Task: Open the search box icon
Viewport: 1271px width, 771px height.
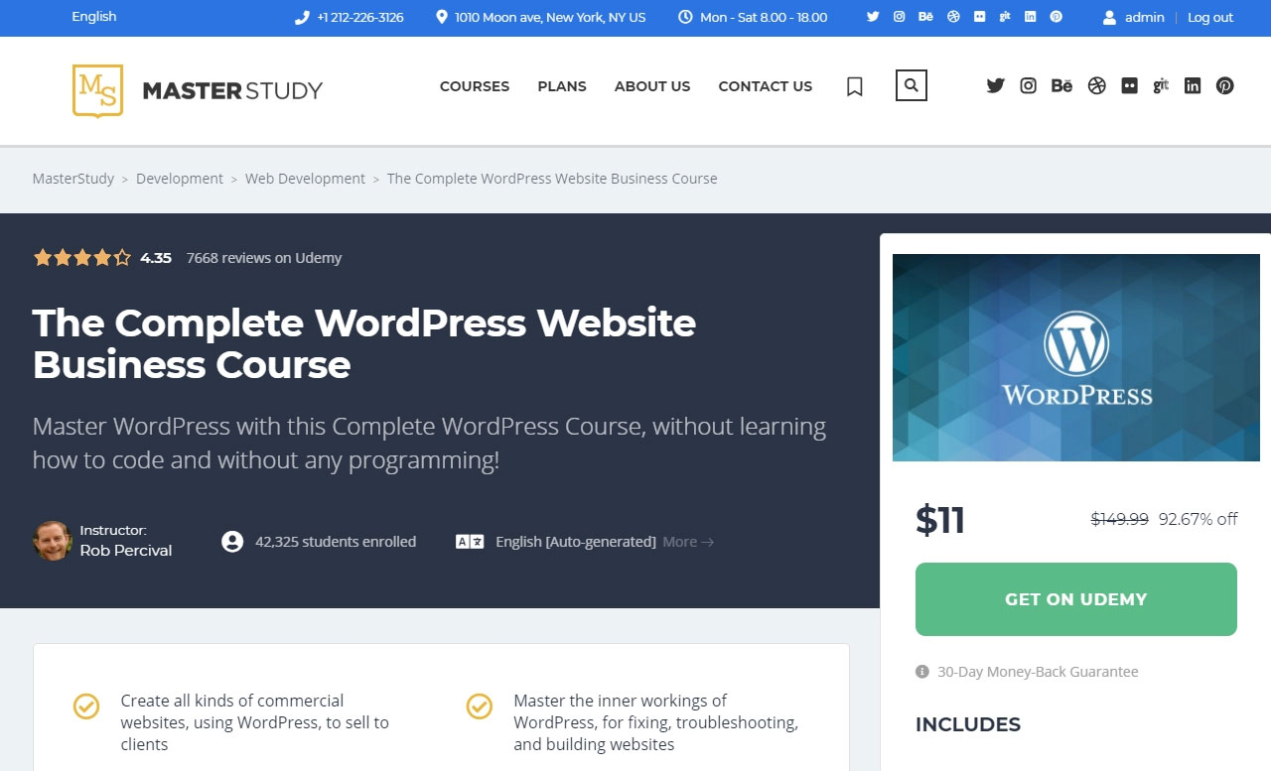Action: [912, 85]
